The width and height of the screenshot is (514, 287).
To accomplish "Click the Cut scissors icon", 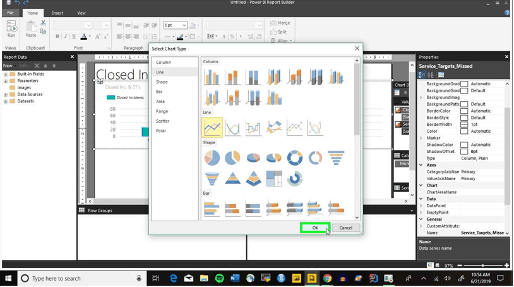I will pyautogui.click(x=44, y=23).
